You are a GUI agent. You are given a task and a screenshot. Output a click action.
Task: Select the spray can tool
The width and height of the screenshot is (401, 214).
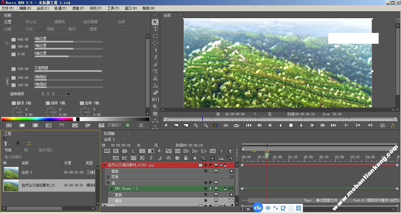[x=155, y=71]
